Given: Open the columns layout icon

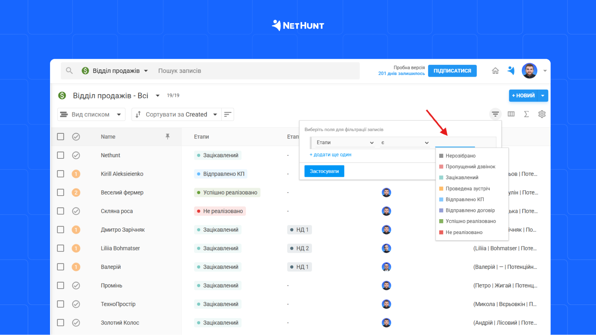Looking at the screenshot, I should coord(511,114).
